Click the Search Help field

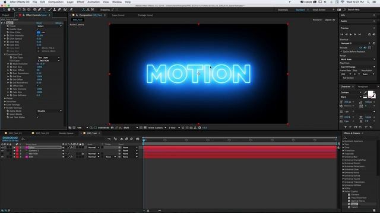click(x=354, y=9)
